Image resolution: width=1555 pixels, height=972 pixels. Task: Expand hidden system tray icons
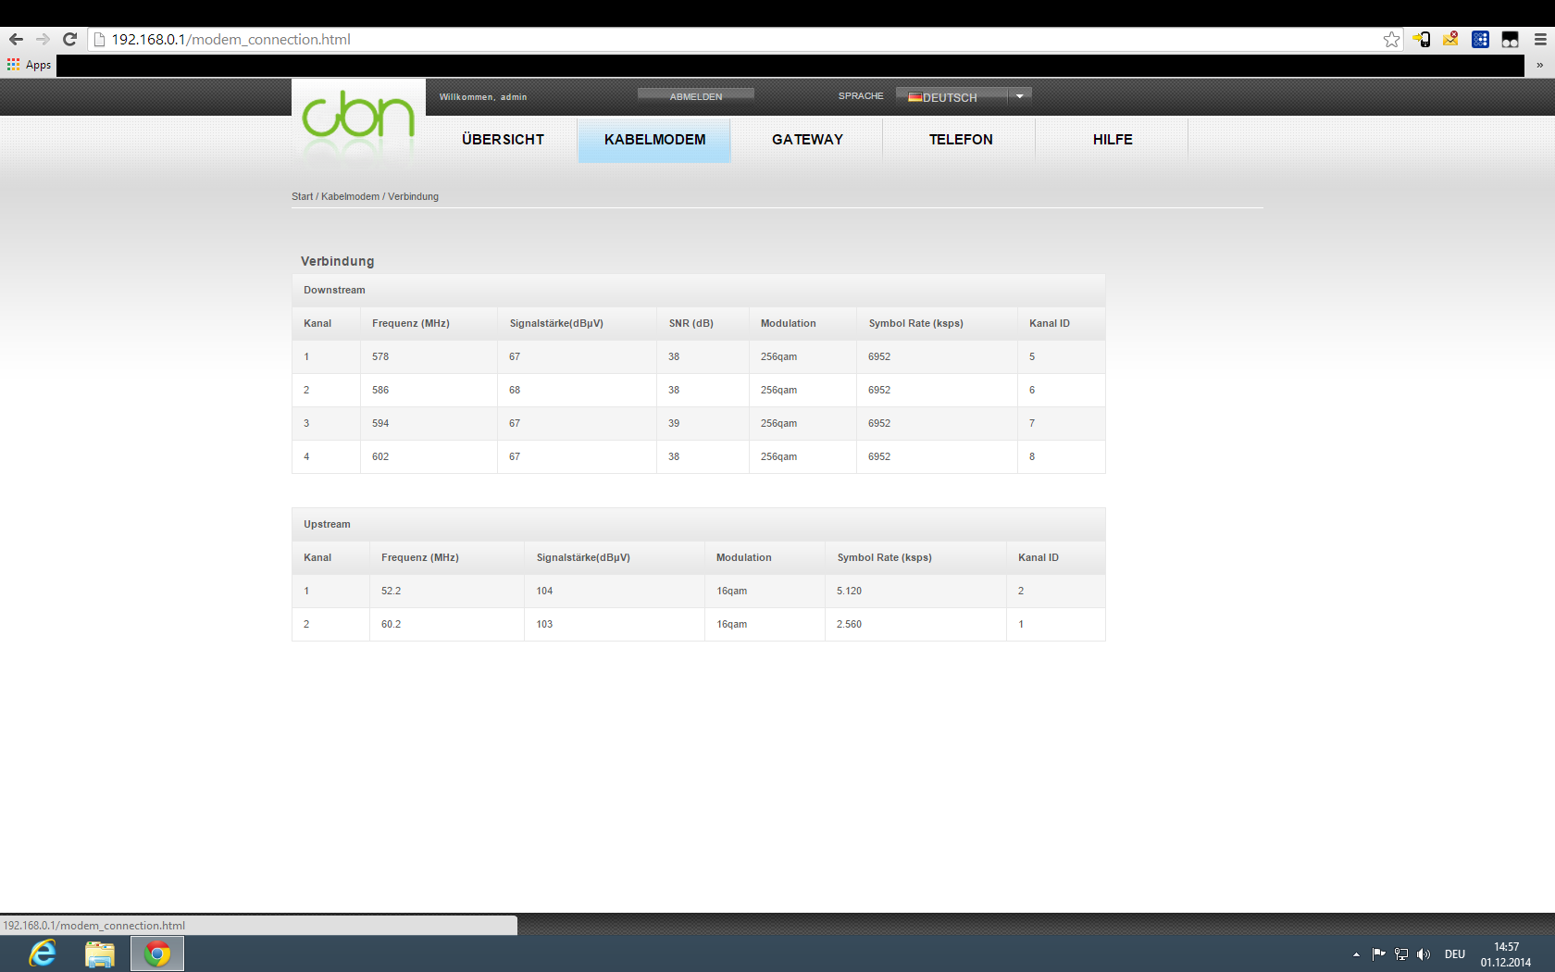coord(1356,954)
